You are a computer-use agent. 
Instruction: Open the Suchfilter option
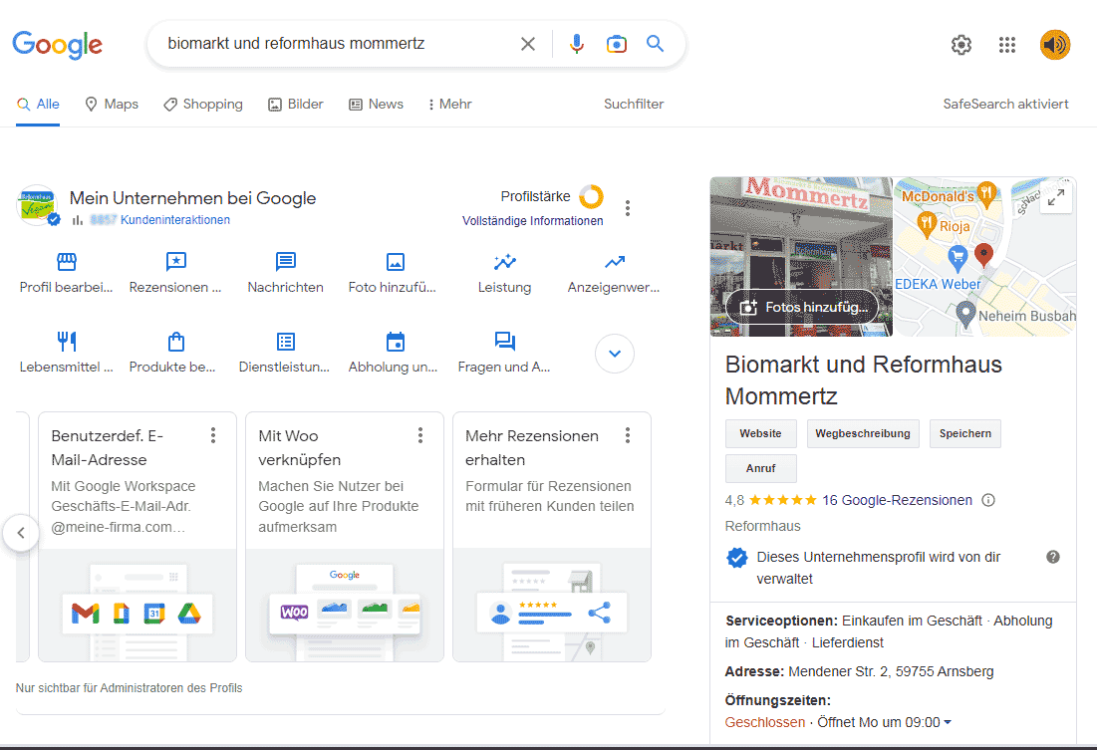coord(634,105)
